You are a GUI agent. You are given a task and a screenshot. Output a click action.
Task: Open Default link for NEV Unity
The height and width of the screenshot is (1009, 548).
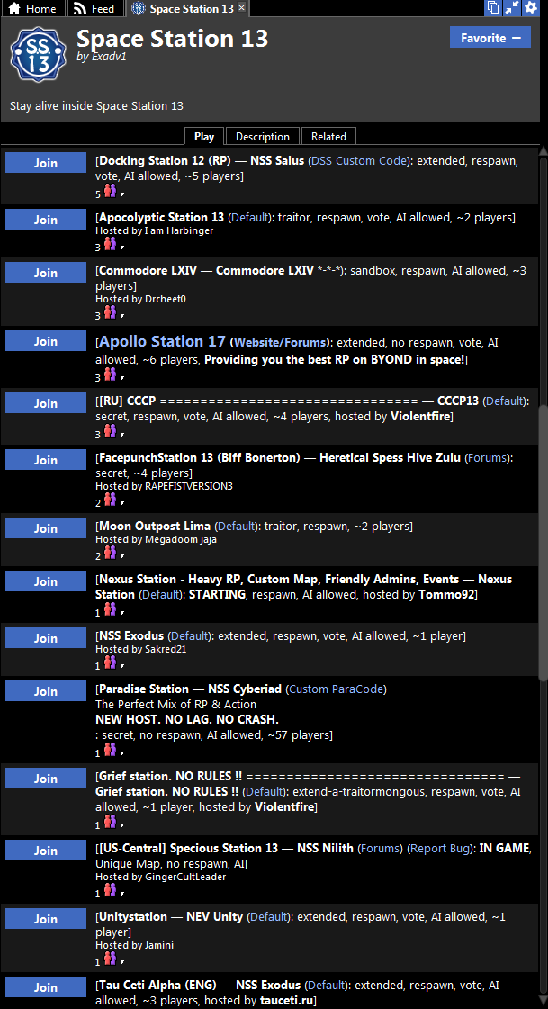pyautogui.click(x=268, y=916)
